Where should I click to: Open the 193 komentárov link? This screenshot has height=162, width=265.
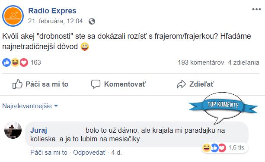click(201, 62)
